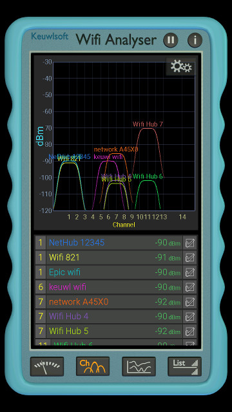Toggle Wifi Hub 5 checkbox
The image size is (232, 412).
pyautogui.click(x=190, y=331)
